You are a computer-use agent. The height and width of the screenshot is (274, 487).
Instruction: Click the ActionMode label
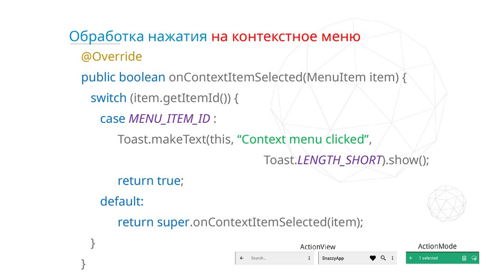click(437, 246)
